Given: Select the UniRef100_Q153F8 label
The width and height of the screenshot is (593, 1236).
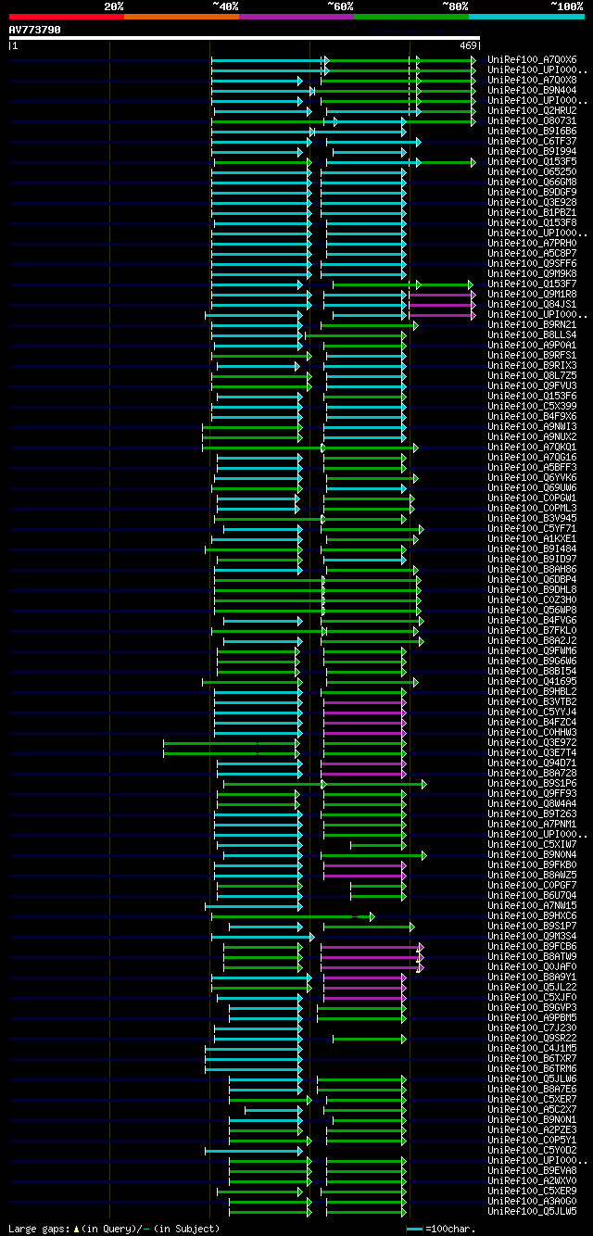Looking at the screenshot, I should (532, 223).
